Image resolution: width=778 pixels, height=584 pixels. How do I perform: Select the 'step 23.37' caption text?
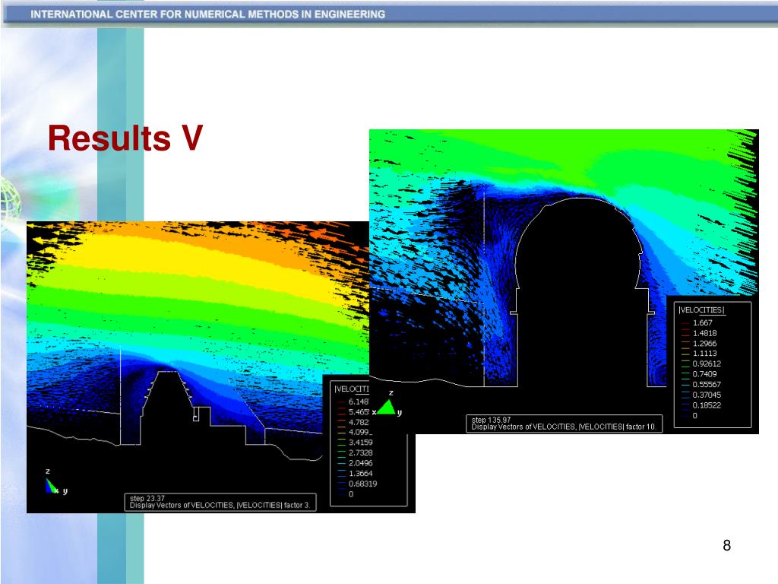pos(147,498)
